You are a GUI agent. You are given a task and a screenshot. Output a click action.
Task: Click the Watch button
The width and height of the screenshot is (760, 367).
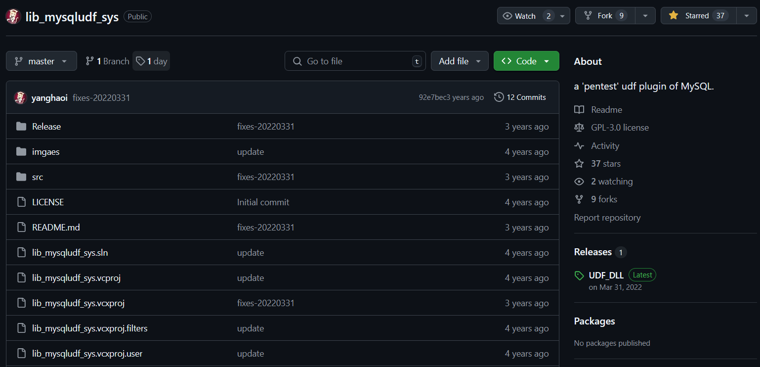[526, 16]
